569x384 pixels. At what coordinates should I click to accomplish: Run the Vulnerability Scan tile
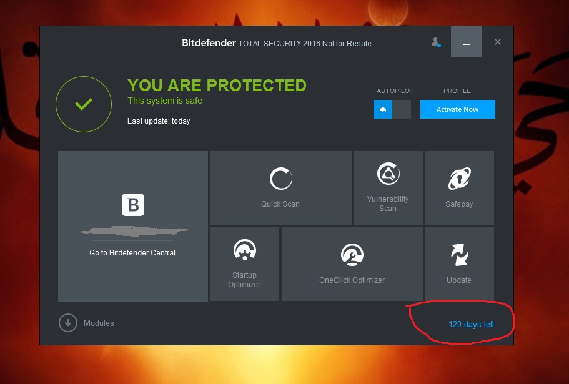388,188
